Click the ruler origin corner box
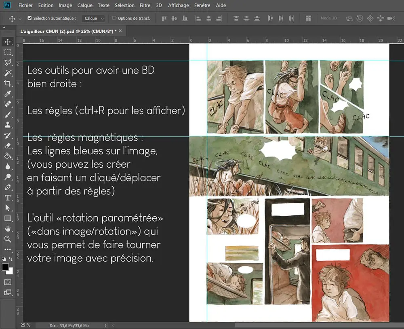 [19, 40]
